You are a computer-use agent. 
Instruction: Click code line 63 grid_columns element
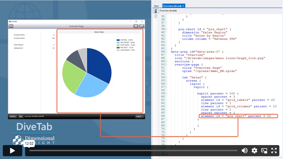click(x=239, y=106)
